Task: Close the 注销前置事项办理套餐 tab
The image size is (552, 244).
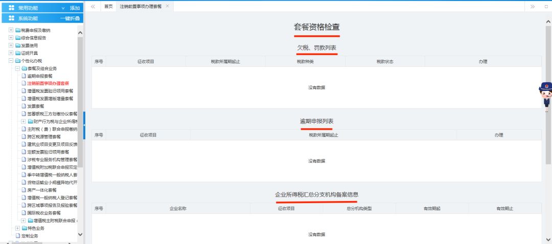Action: point(167,6)
